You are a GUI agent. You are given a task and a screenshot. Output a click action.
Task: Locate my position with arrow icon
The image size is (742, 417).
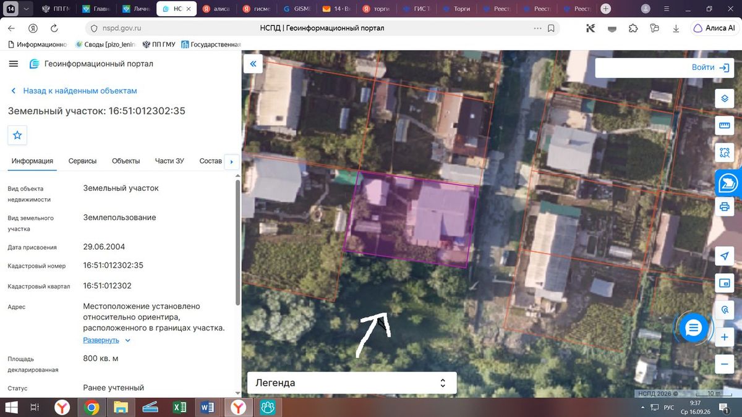(x=725, y=256)
